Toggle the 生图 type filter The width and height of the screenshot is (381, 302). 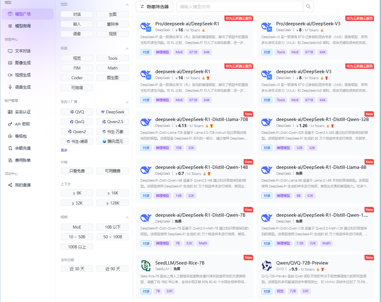pyautogui.click(x=113, y=14)
